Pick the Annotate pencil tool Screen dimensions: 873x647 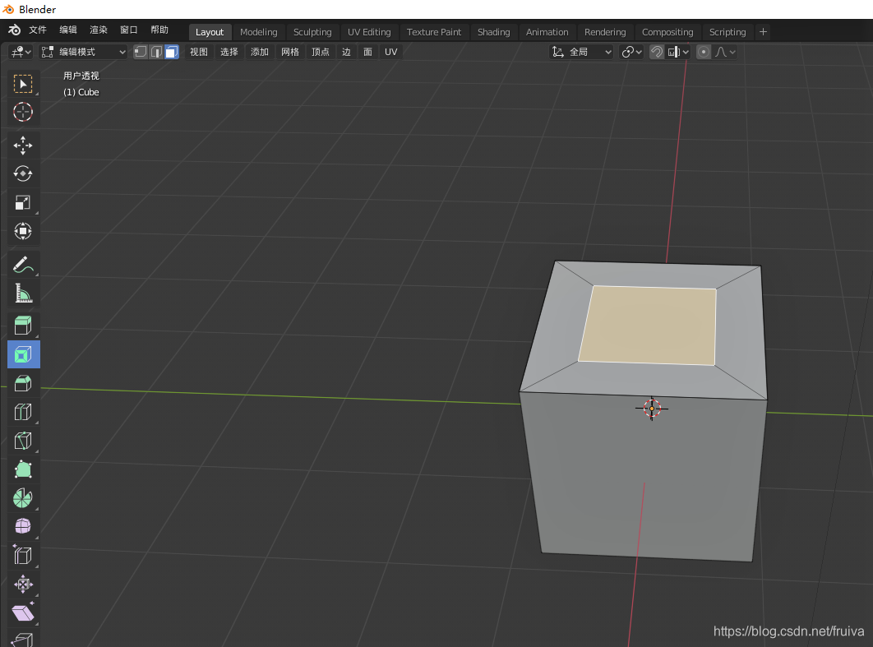click(23, 265)
